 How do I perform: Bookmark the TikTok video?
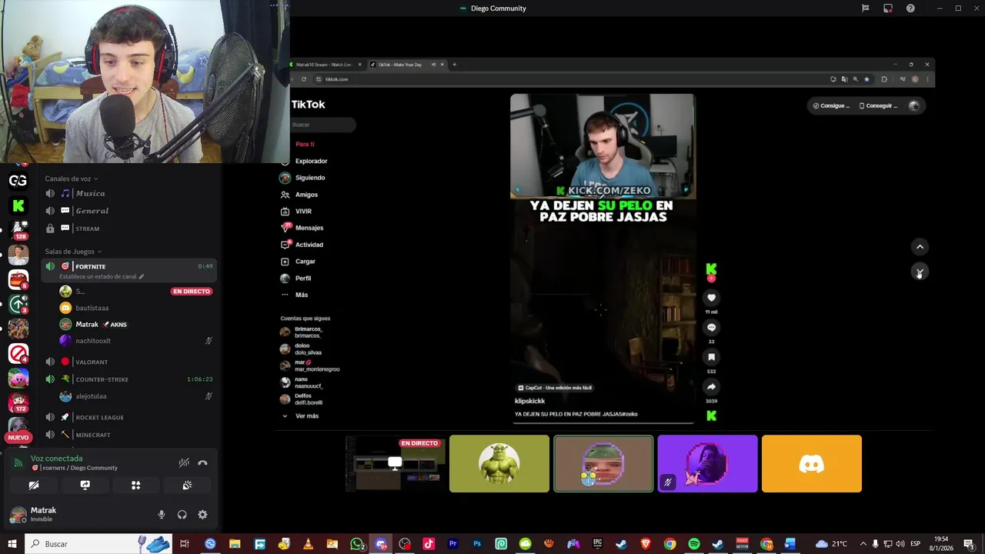click(711, 357)
